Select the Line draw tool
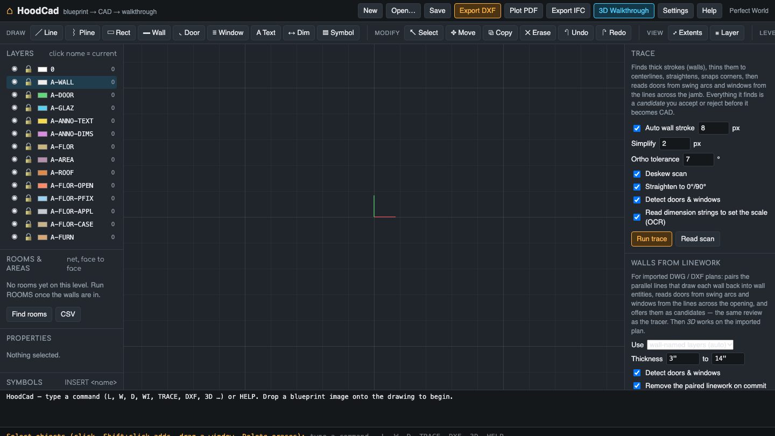This screenshot has width=775, height=436. point(46,33)
